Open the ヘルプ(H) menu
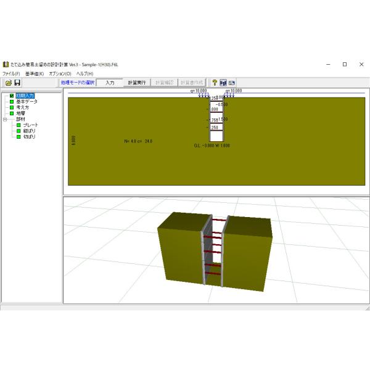The width and height of the screenshot is (370, 370). coord(84,73)
